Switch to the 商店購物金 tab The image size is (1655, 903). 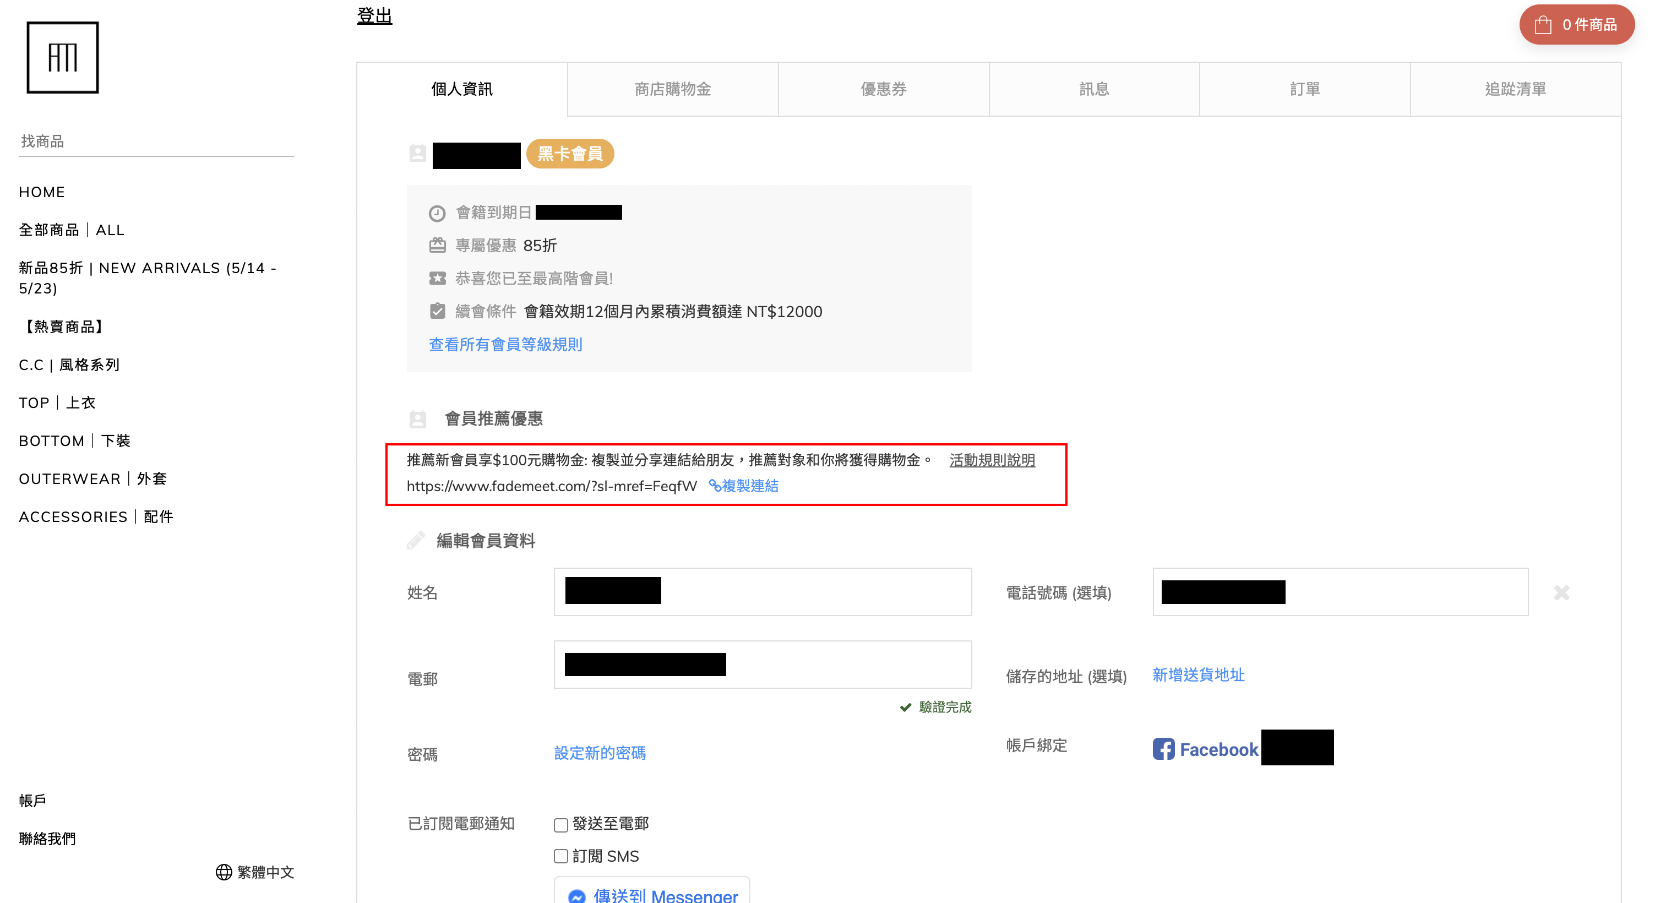coord(673,89)
